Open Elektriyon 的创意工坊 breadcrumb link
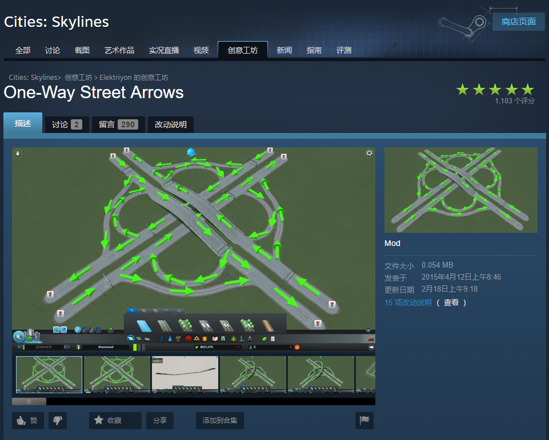This screenshot has height=440, width=549. click(134, 77)
